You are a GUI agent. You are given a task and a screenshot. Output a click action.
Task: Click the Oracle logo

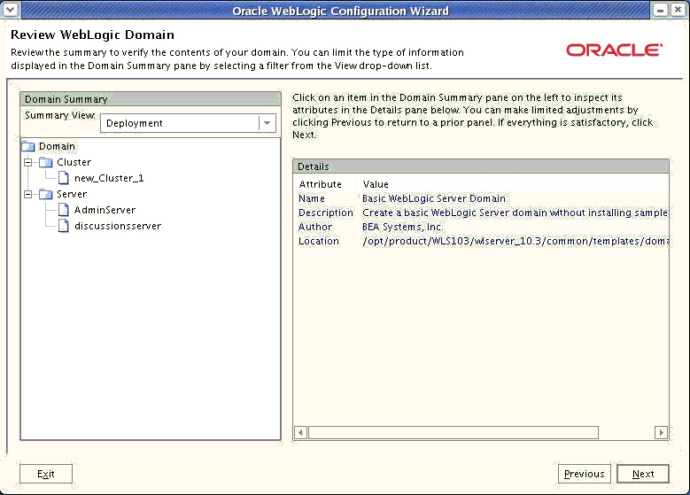click(x=615, y=50)
